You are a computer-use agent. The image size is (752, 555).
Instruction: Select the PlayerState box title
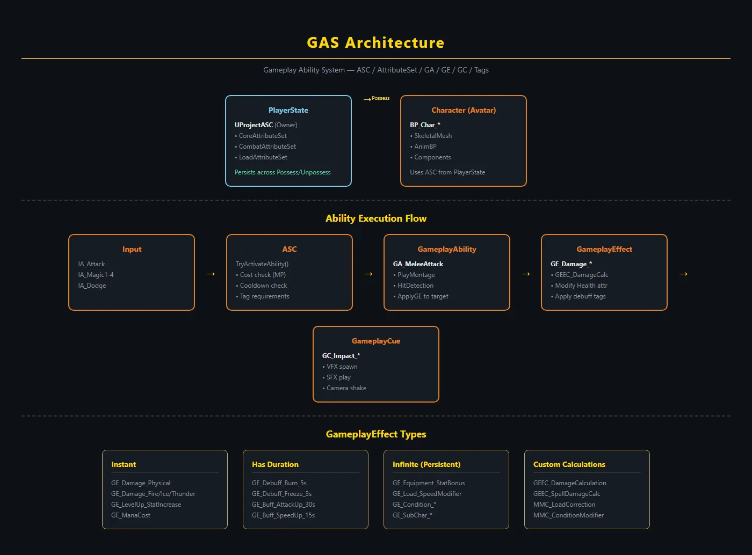(288, 110)
